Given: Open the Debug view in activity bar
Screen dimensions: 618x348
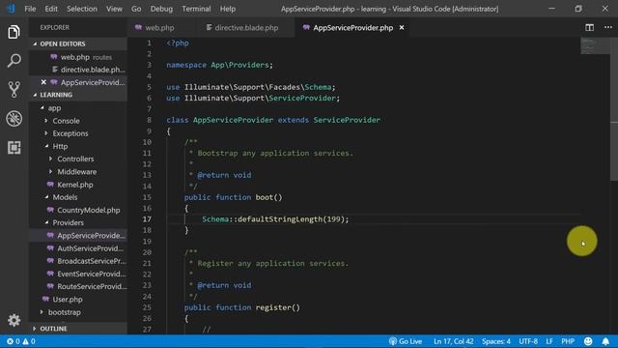Looking at the screenshot, I should 14,118.
